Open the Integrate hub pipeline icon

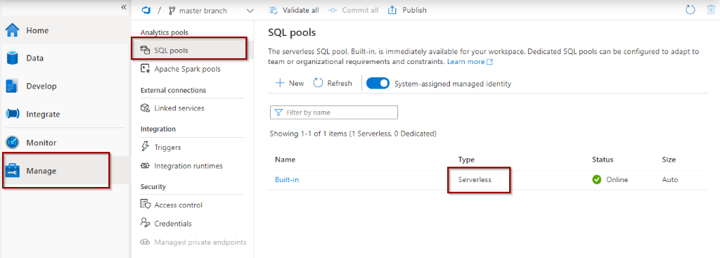tap(13, 115)
